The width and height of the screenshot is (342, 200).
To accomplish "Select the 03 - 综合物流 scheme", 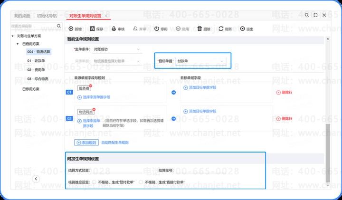I will [x=38, y=79].
